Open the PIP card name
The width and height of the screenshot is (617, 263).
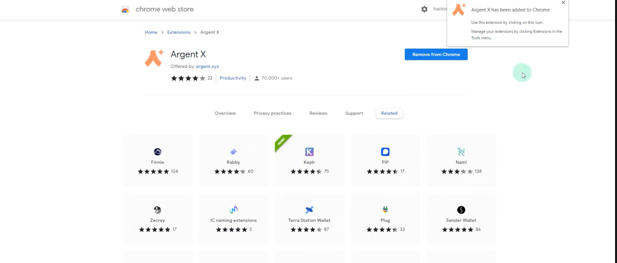385,162
